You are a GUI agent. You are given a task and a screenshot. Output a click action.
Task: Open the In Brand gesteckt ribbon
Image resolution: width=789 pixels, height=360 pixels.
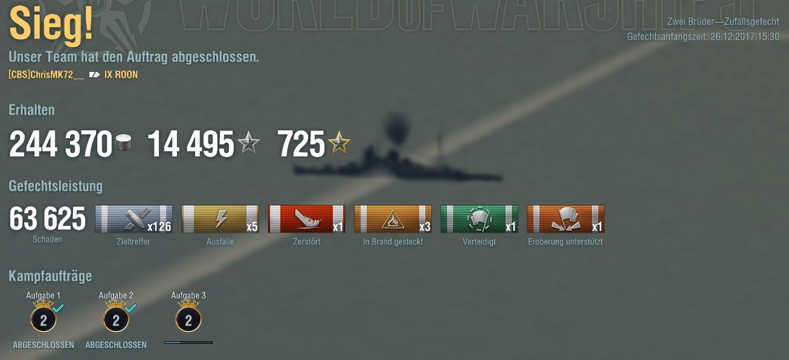393,219
